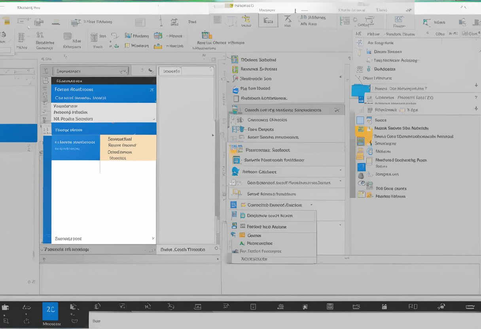Click the green letter A icon in lower menu
481x329 pixels.
coord(241,243)
